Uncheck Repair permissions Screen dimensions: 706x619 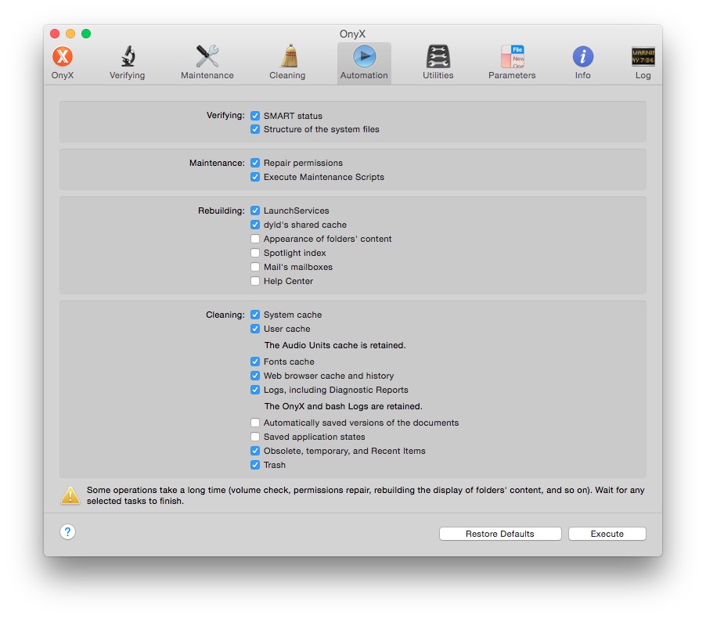254,163
